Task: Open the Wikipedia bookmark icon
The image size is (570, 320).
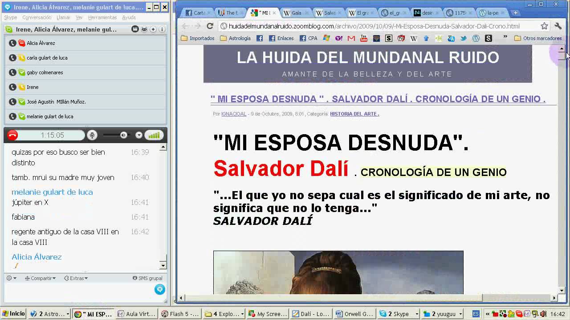Action: (414, 38)
